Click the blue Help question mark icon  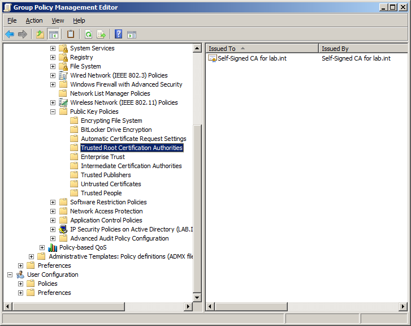pyautogui.click(x=119, y=34)
